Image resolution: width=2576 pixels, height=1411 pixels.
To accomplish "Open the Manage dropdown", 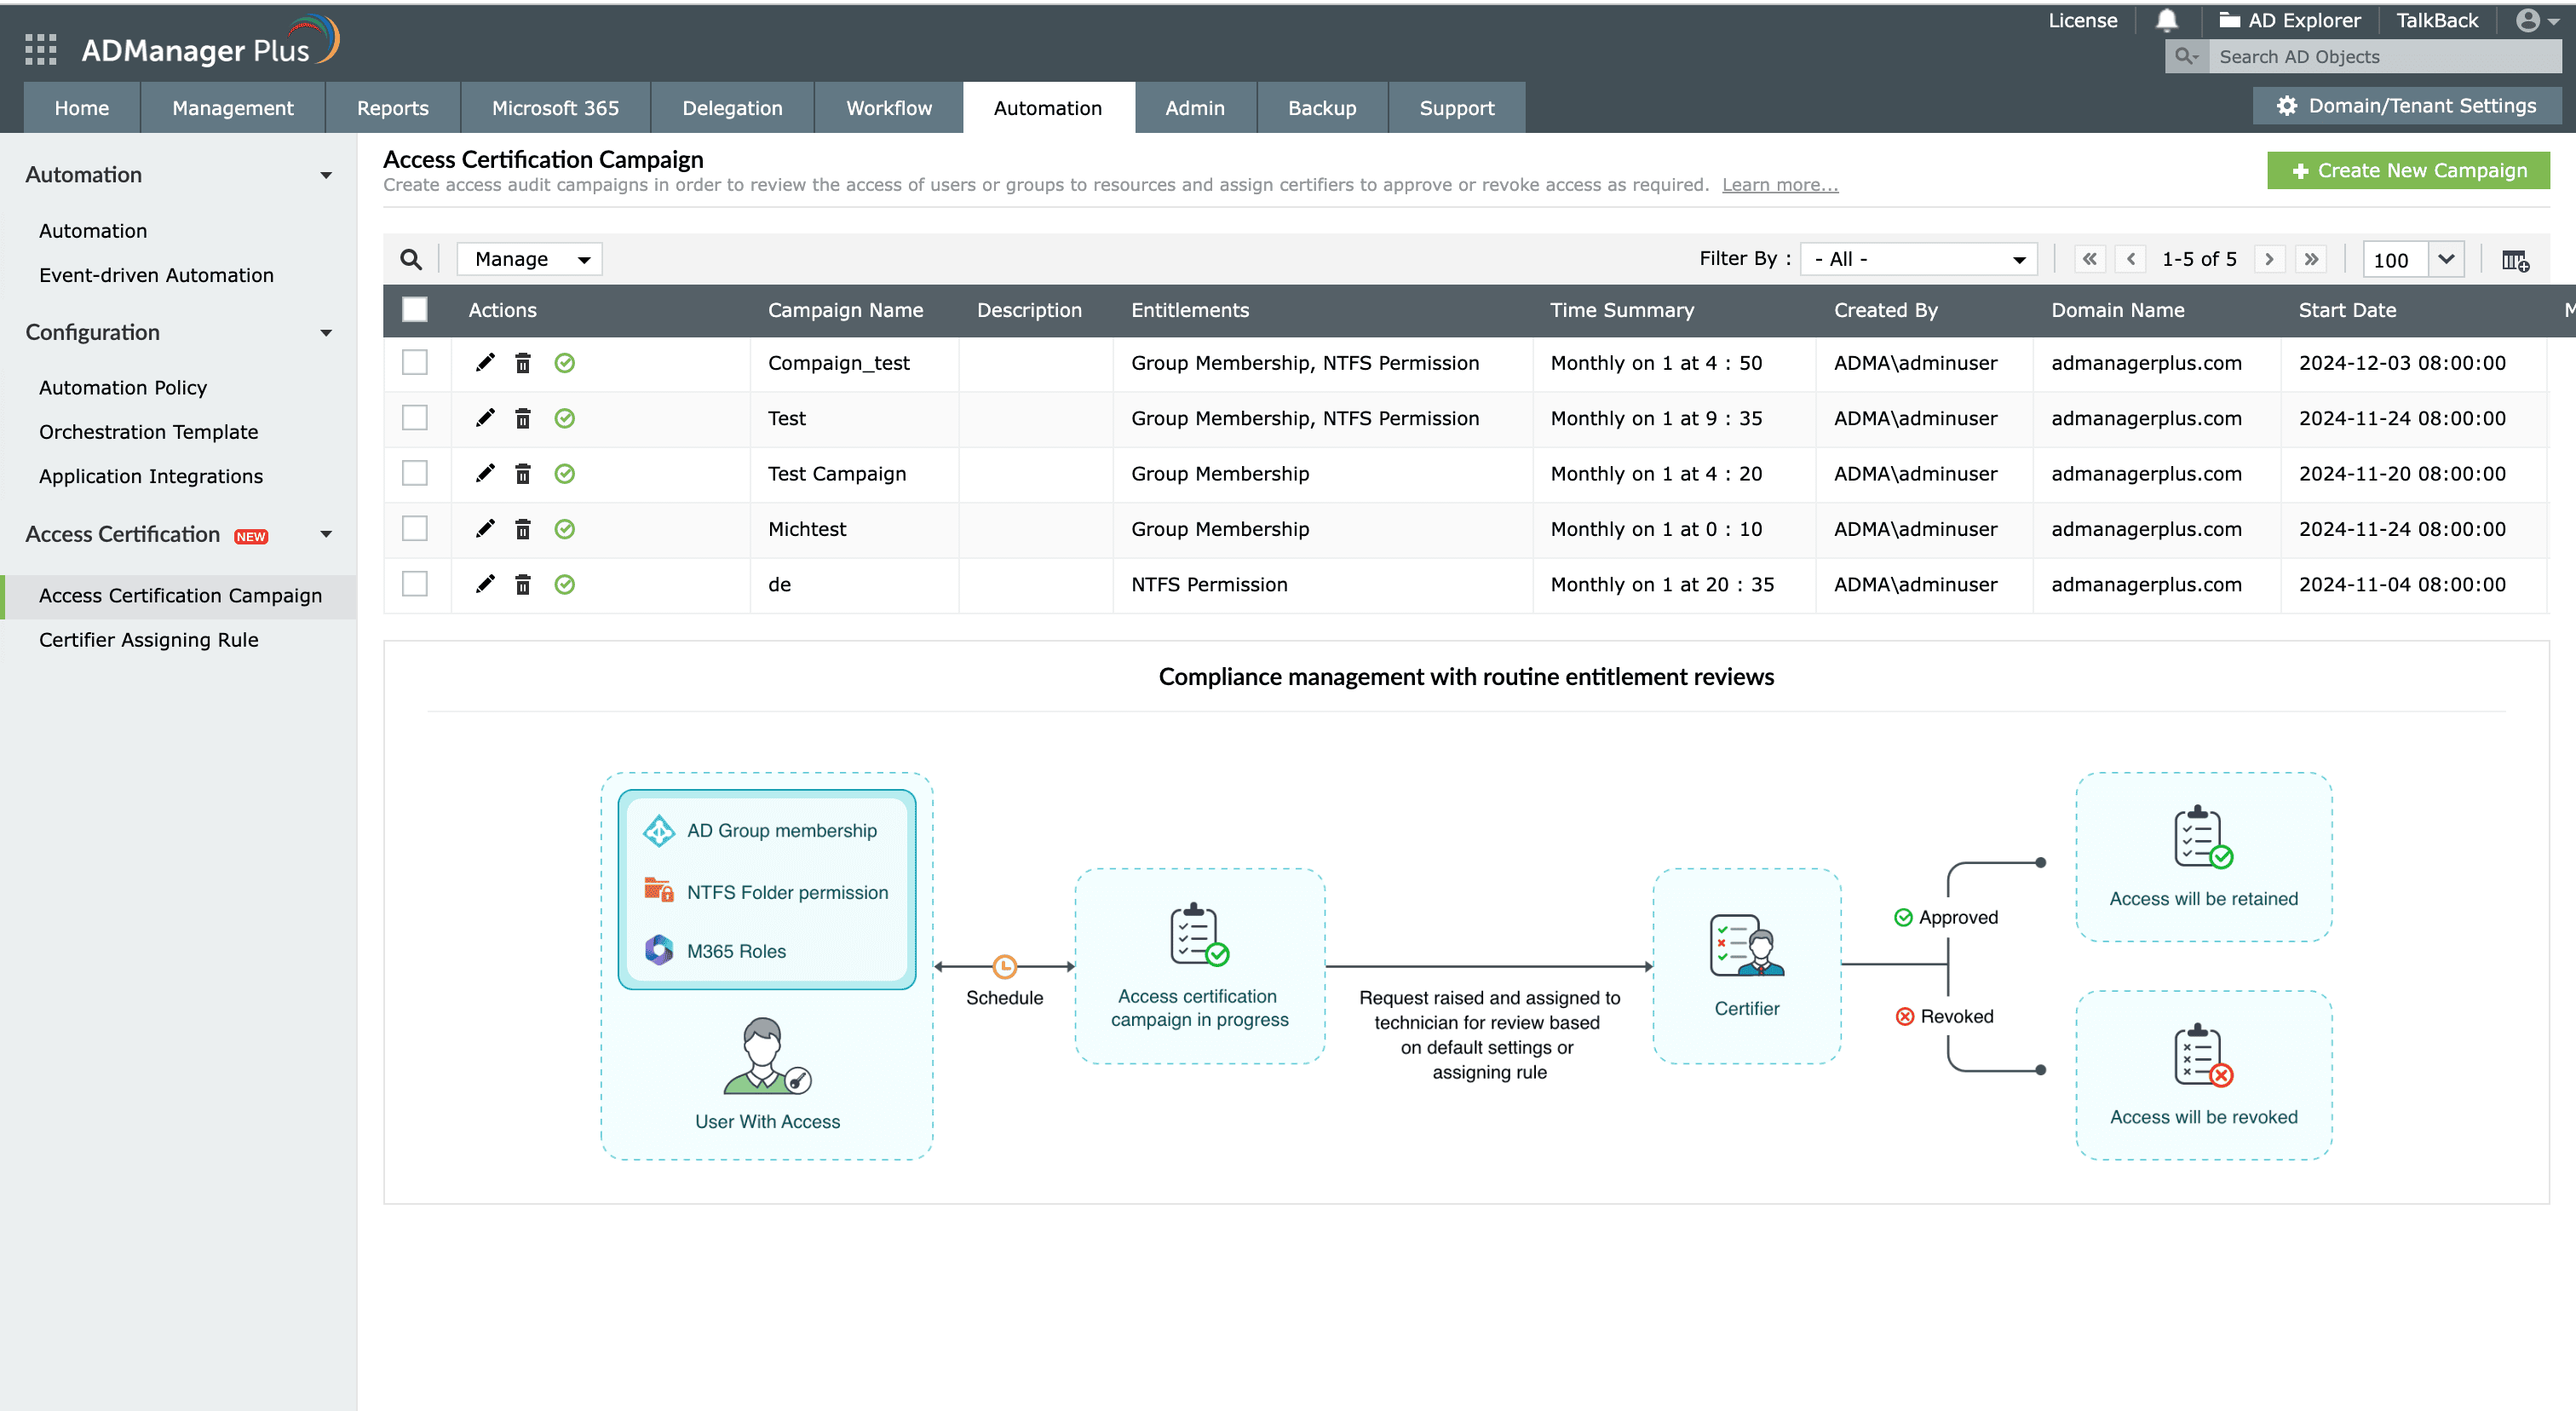I will [530, 259].
